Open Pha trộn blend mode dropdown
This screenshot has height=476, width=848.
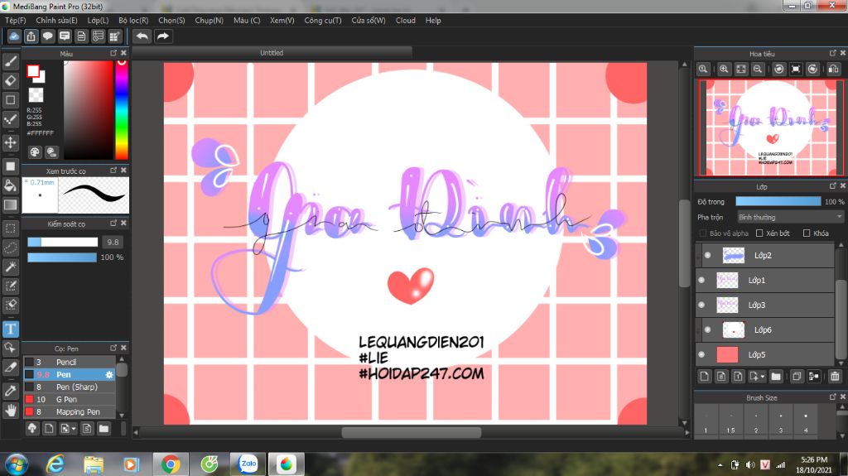(x=790, y=217)
